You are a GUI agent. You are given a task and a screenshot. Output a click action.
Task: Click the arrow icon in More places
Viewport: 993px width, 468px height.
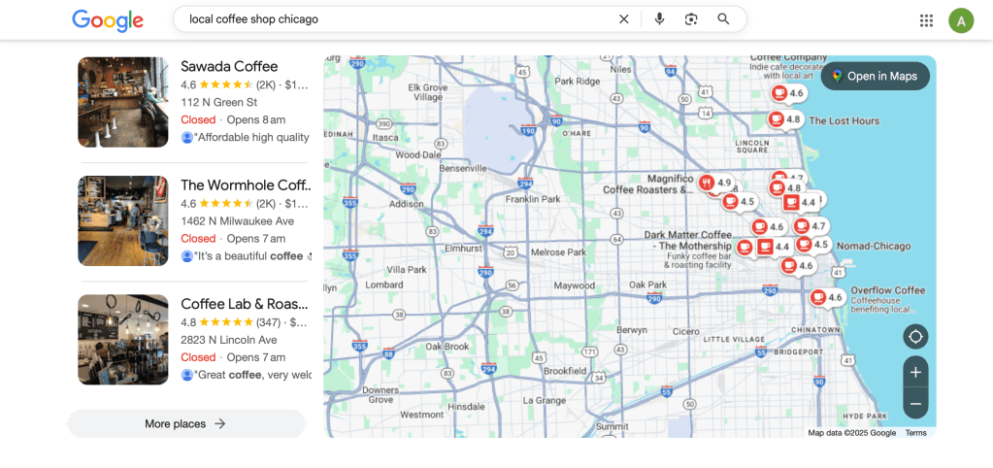tap(219, 423)
